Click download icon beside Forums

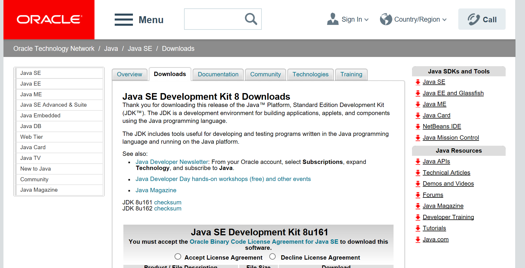pyautogui.click(x=418, y=195)
